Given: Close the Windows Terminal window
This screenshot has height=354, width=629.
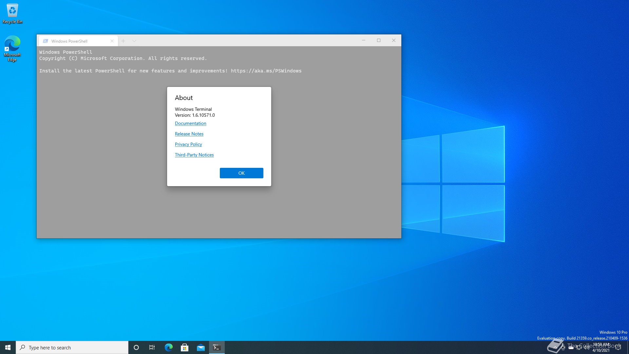Looking at the screenshot, I should (394, 40).
